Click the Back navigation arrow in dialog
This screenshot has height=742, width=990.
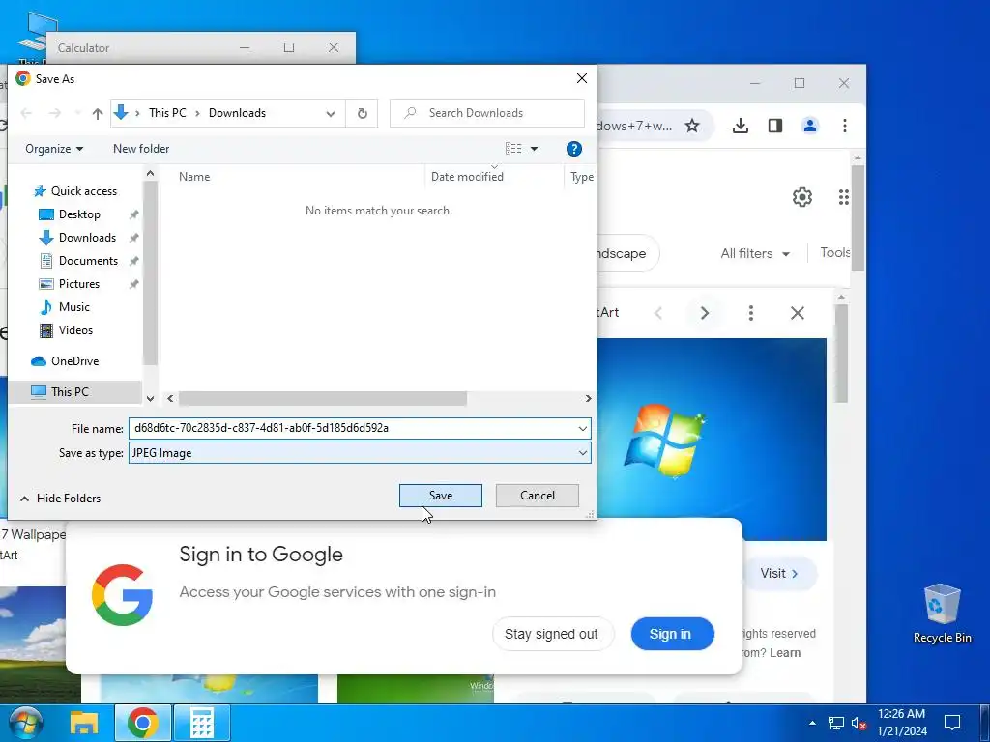click(26, 113)
